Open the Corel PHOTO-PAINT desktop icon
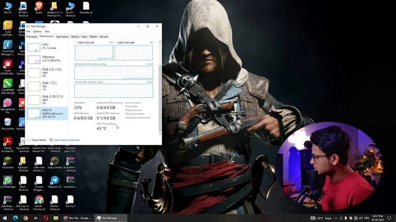396x222 pixels. coord(7,67)
